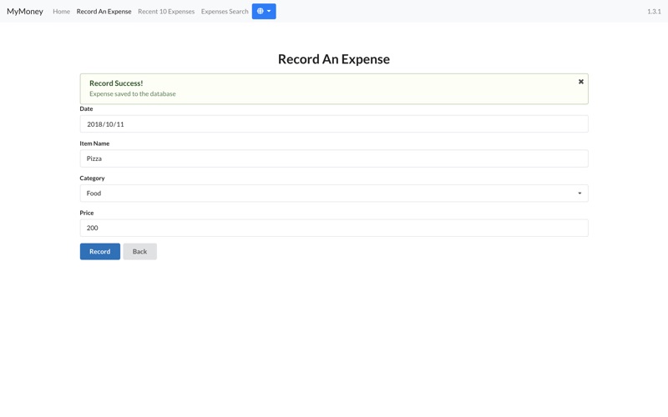Open Expenses Search page

coord(225,12)
